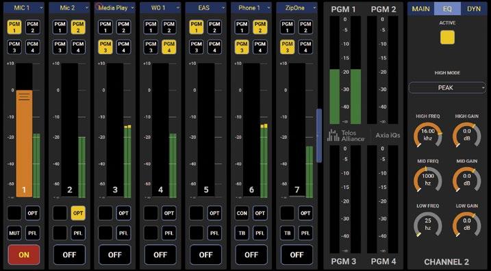The height and width of the screenshot is (271, 491).
Task: Open the MIC 1 source dropdown
Action: 24,8
